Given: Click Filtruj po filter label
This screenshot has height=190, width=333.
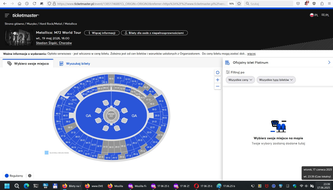Looking at the screenshot, I should tap(235, 72).
